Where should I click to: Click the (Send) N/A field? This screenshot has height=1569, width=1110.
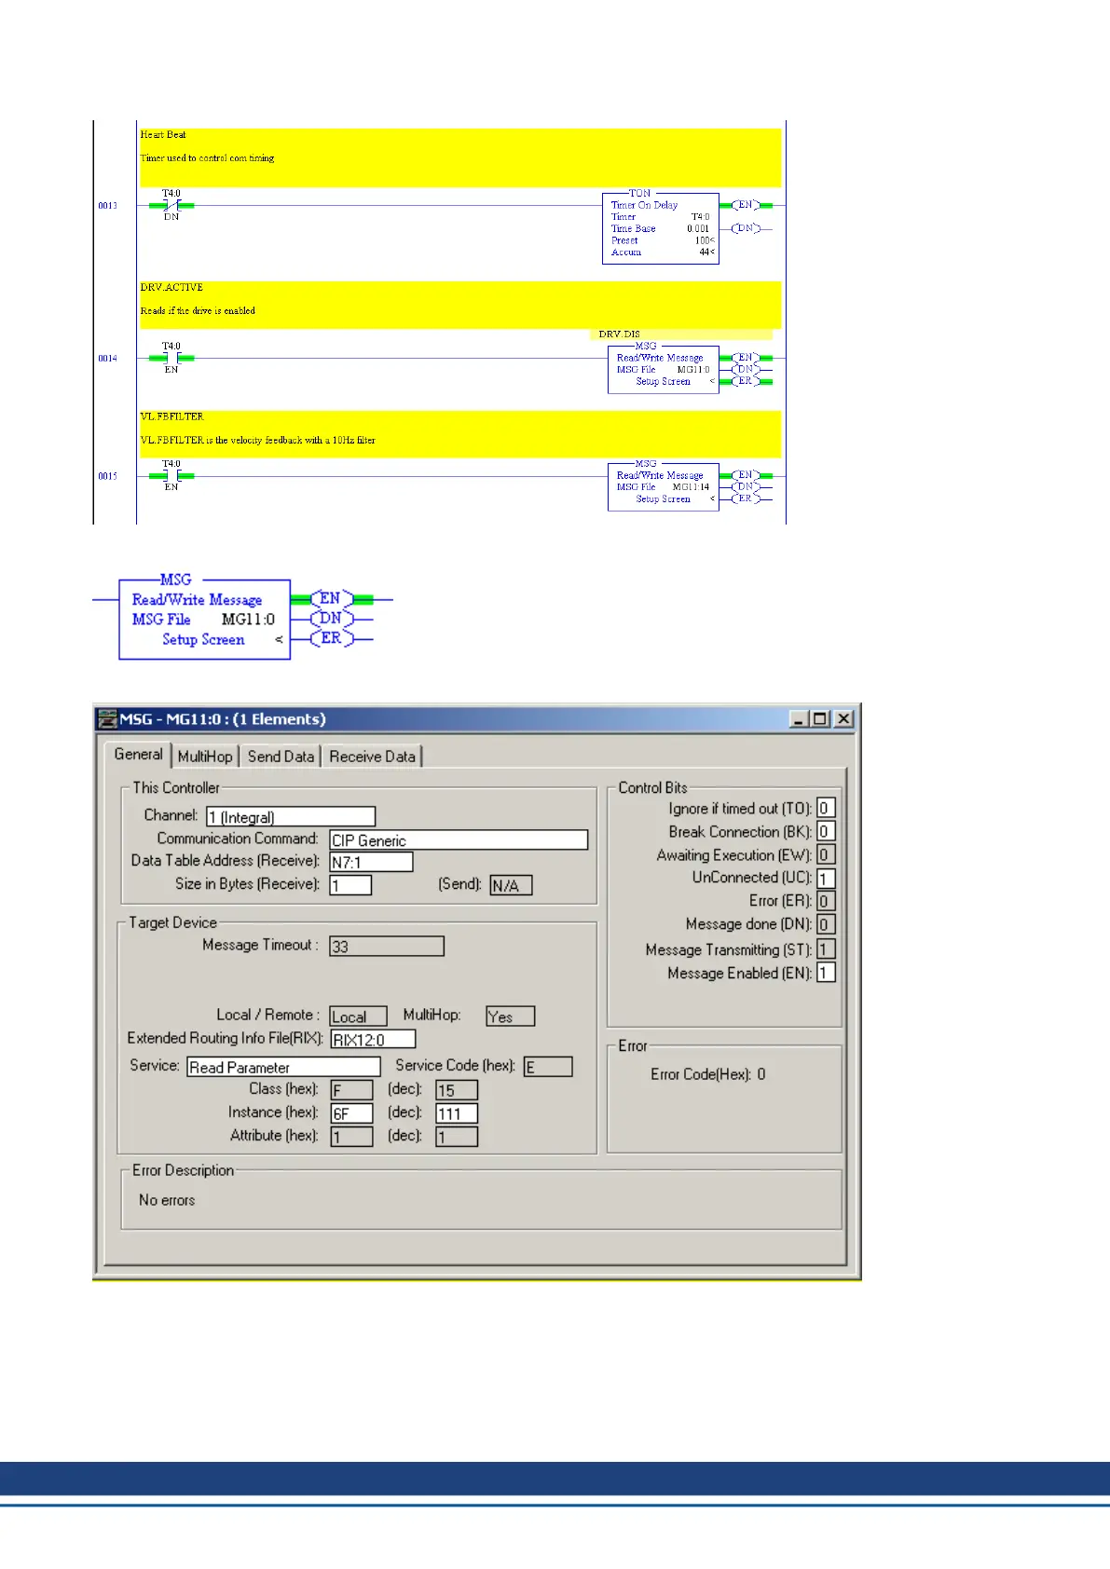pyautogui.click(x=511, y=886)
